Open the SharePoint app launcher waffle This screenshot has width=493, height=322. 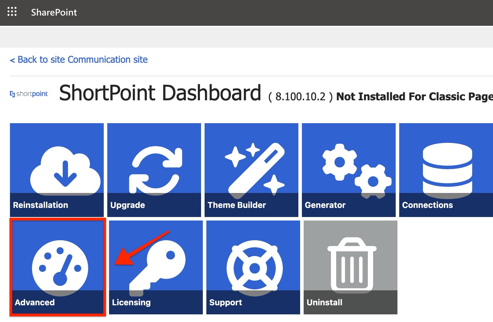(x=12, y=12)
